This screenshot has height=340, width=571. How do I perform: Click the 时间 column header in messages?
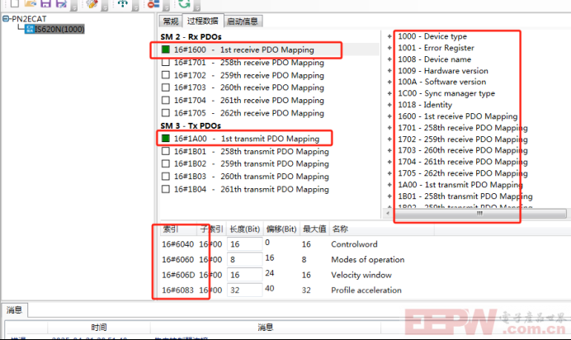(99, 328)
